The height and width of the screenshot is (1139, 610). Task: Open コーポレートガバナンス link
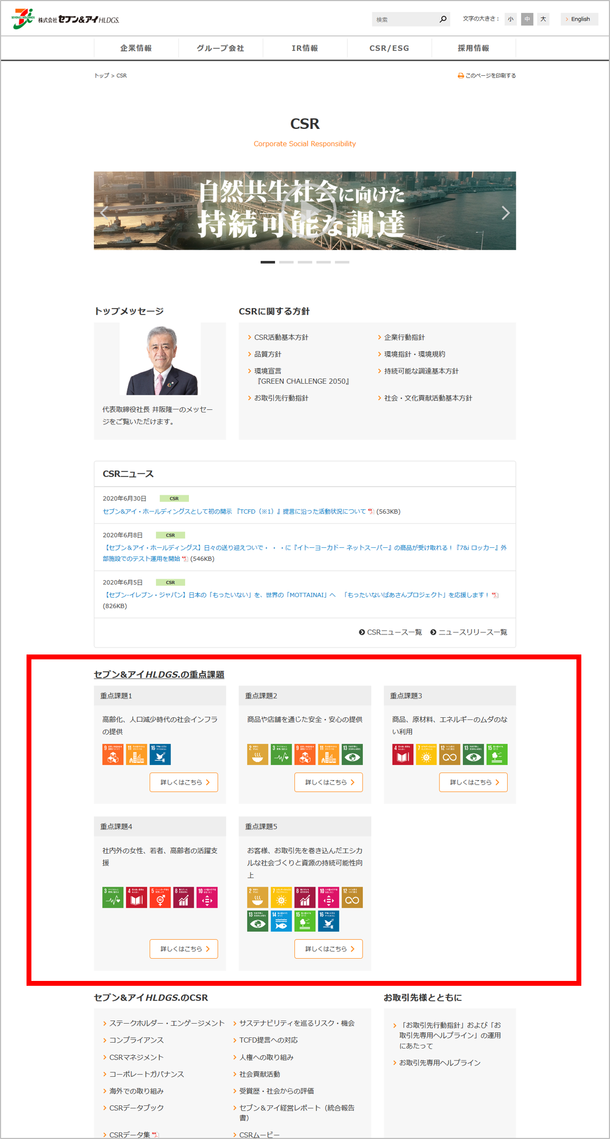coord(147,1074)
